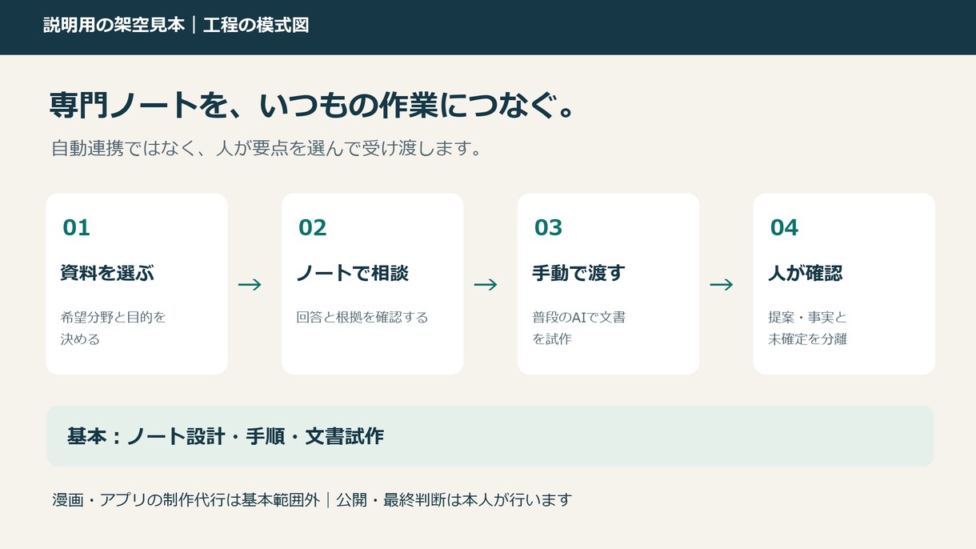Click the text 希望分野と目的を決める

[114, 328]
